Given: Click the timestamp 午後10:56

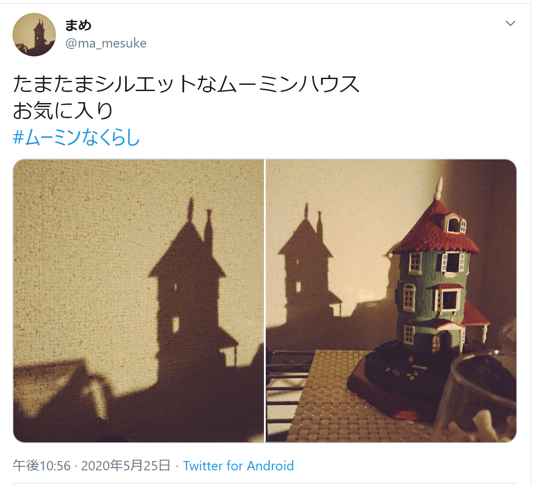Looking at the screenshot, I should pos(42,465).
